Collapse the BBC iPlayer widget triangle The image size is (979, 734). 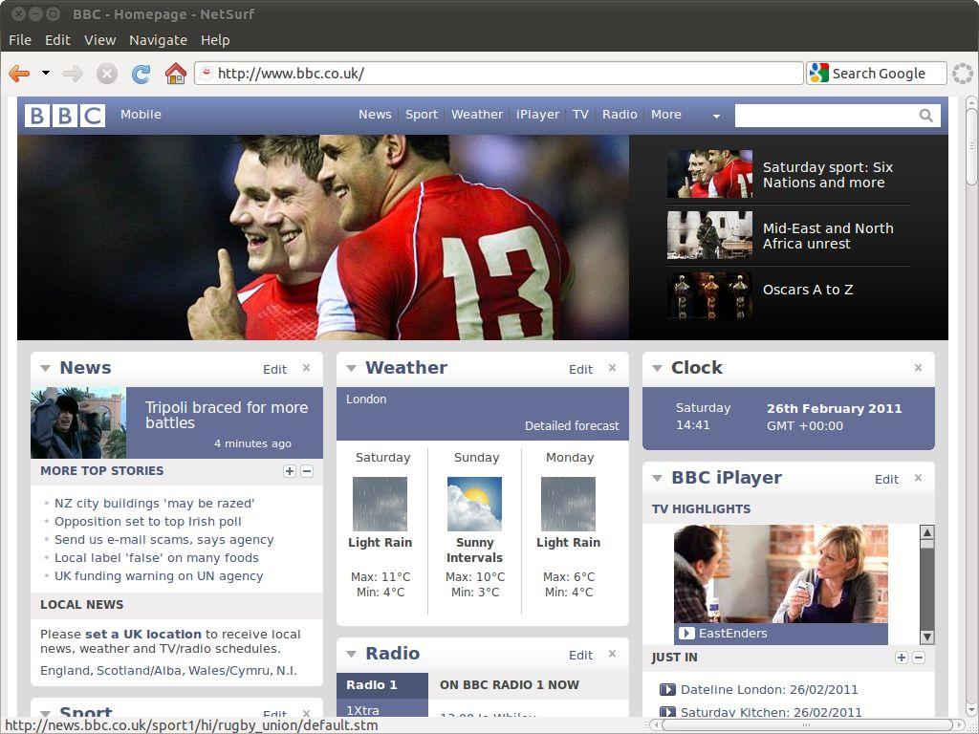pos(658,478)
